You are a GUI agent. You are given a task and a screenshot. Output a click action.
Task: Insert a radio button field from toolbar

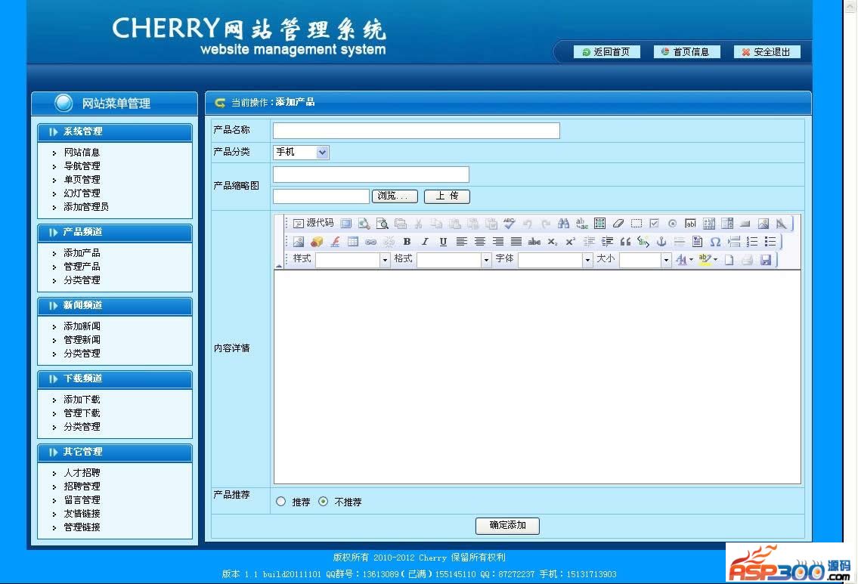(673, 223)
